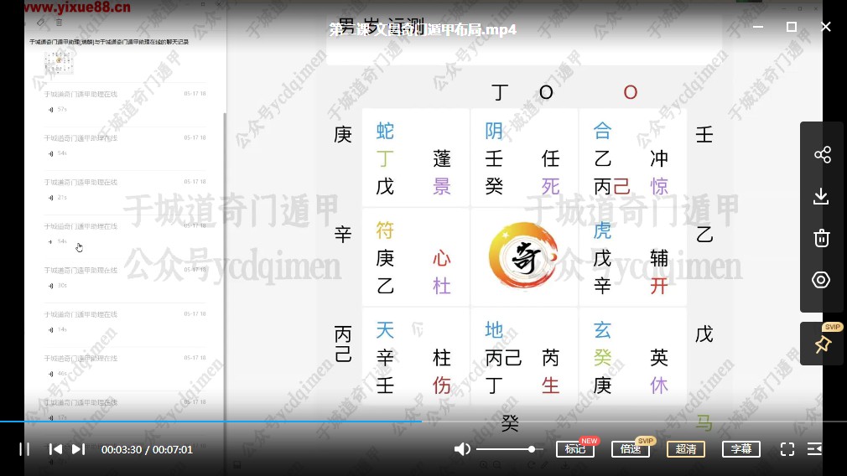Open the 超清 quality selector

(686, 449)
